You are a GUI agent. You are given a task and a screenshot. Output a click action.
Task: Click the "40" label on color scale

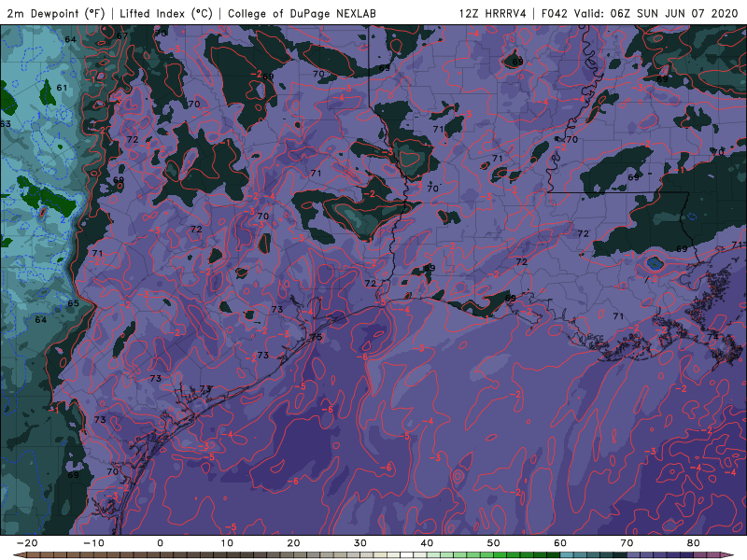(427, 543)
